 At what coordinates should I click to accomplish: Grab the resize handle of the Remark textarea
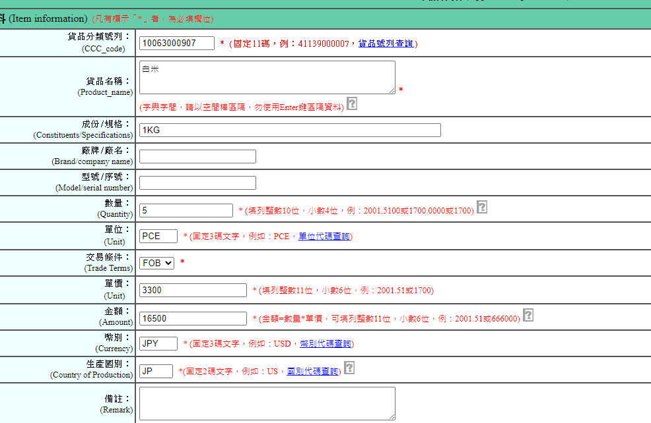click(392, 417)
